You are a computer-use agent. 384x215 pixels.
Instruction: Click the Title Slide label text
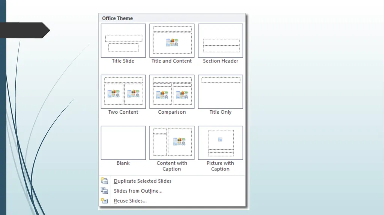pyautogui.click(x=123, y=61)
